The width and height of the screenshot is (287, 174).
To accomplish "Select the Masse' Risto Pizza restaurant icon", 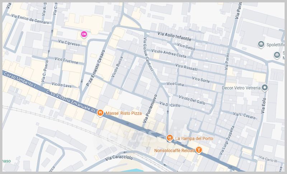I will pos(100,113).
